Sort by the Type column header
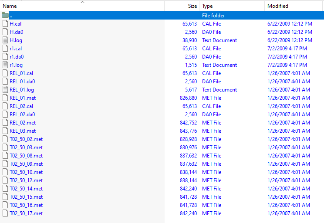 point(208,6)
